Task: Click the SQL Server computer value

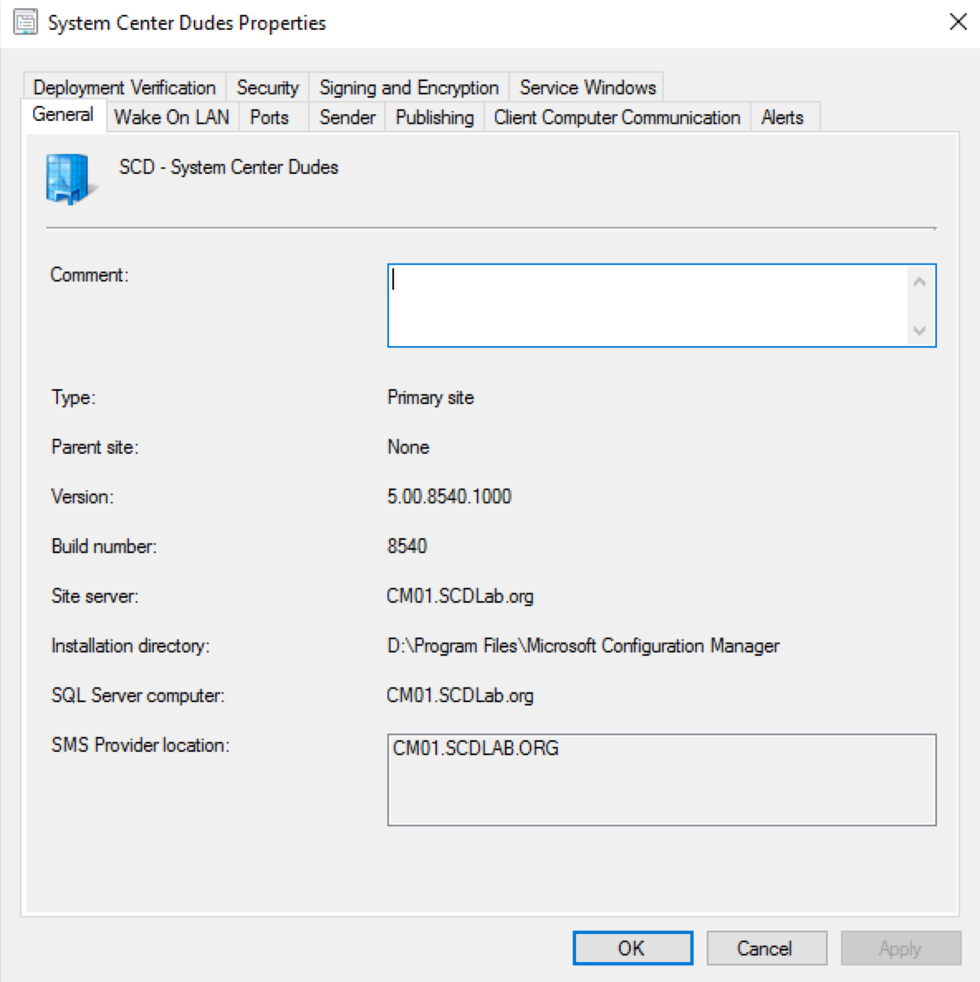Action: (460, 696)
